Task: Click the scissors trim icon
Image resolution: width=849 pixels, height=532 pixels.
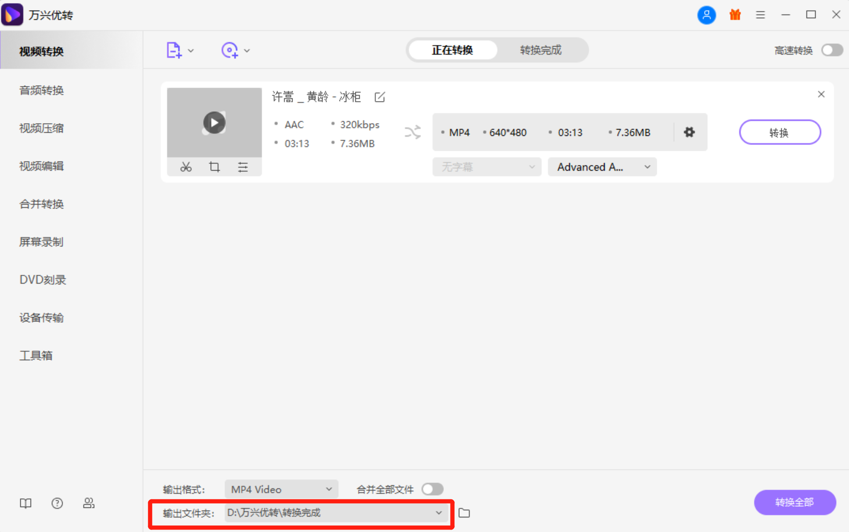Action: pyautogui.click(x=186, y=167)
